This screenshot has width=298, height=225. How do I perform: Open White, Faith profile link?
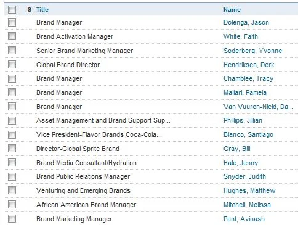[241, 36]
